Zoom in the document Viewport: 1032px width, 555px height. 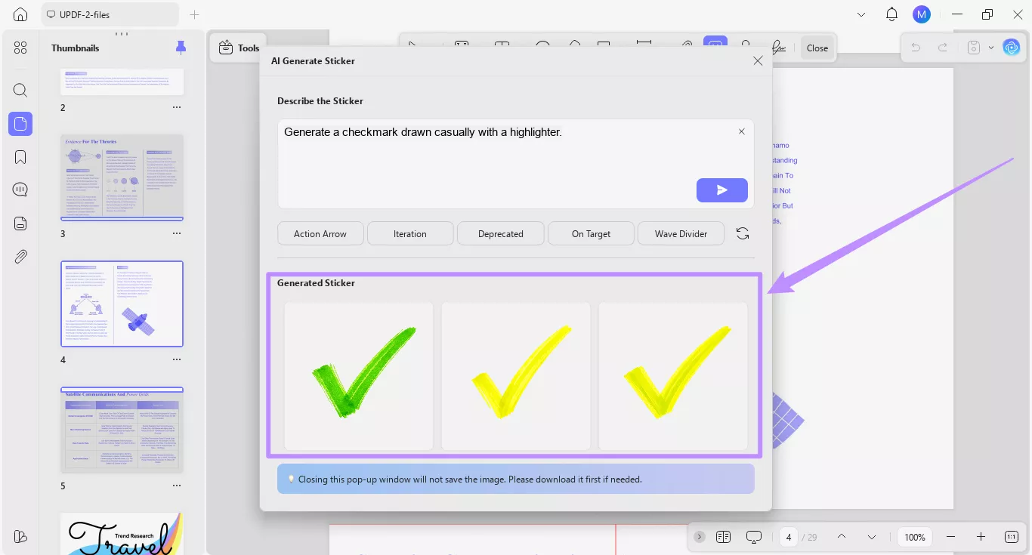click(981, 537)
